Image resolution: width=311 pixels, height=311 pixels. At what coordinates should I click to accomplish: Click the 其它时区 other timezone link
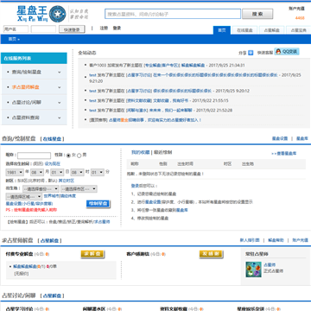pyautogui.click(x=67, y=181)
